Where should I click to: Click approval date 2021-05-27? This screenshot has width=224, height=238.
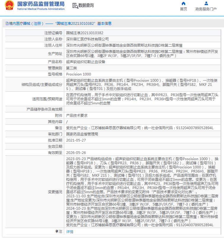click(x=76, y=140)
